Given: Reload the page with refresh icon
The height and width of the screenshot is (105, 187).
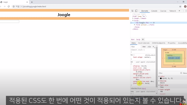Looking at the screenshot, I should (x=8, y=6).
